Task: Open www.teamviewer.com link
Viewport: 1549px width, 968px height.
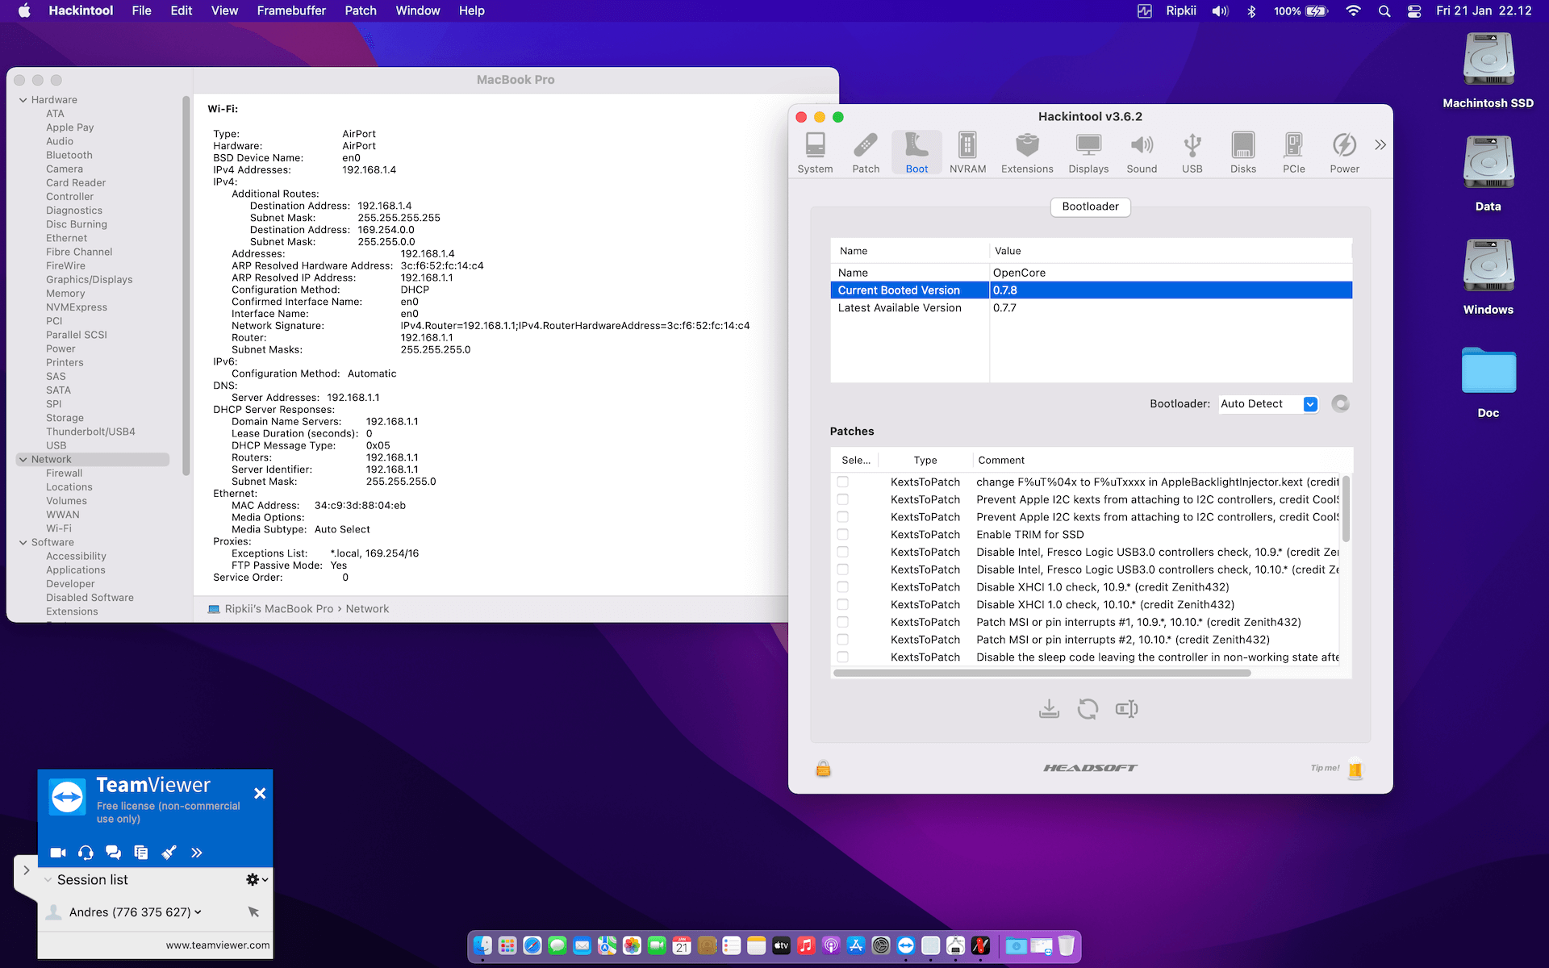Action: coord(218,945)
